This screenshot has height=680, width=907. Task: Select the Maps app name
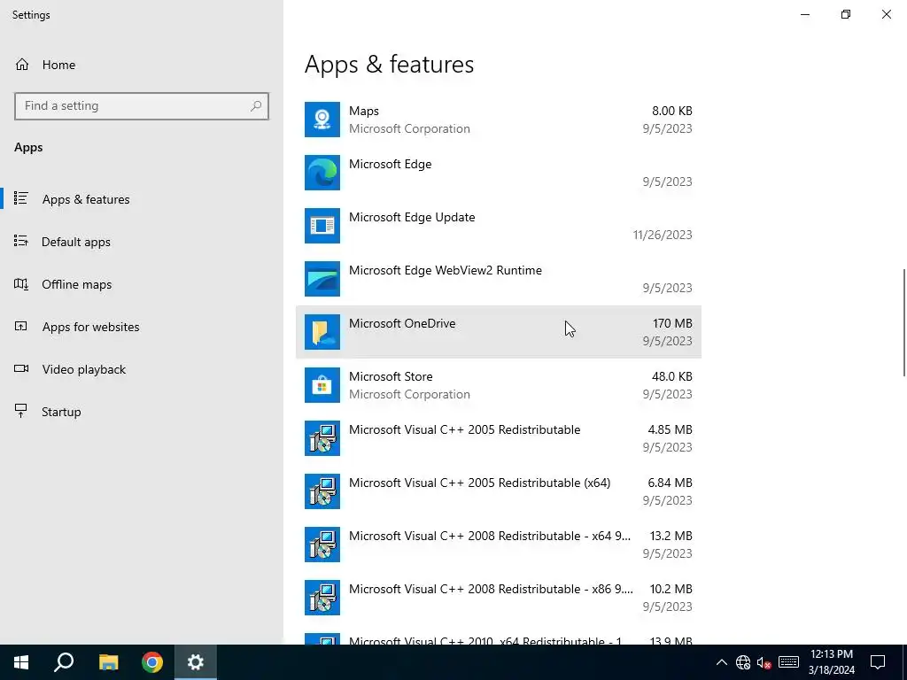364,111
